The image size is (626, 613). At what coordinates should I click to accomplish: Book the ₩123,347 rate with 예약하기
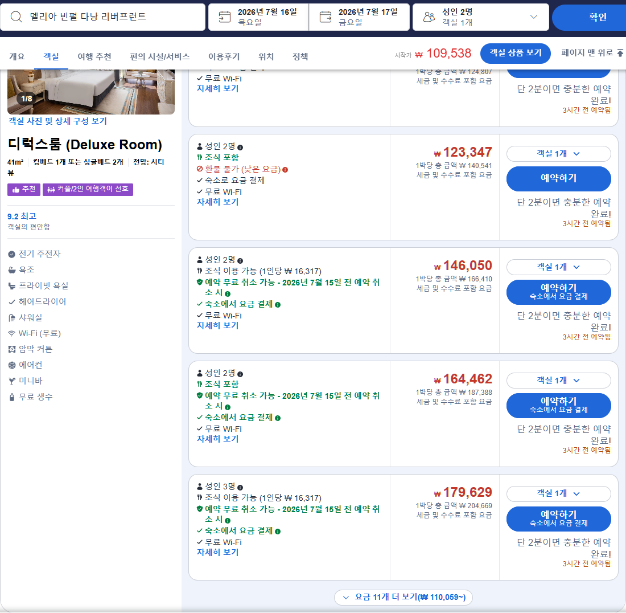click(558, 178)
